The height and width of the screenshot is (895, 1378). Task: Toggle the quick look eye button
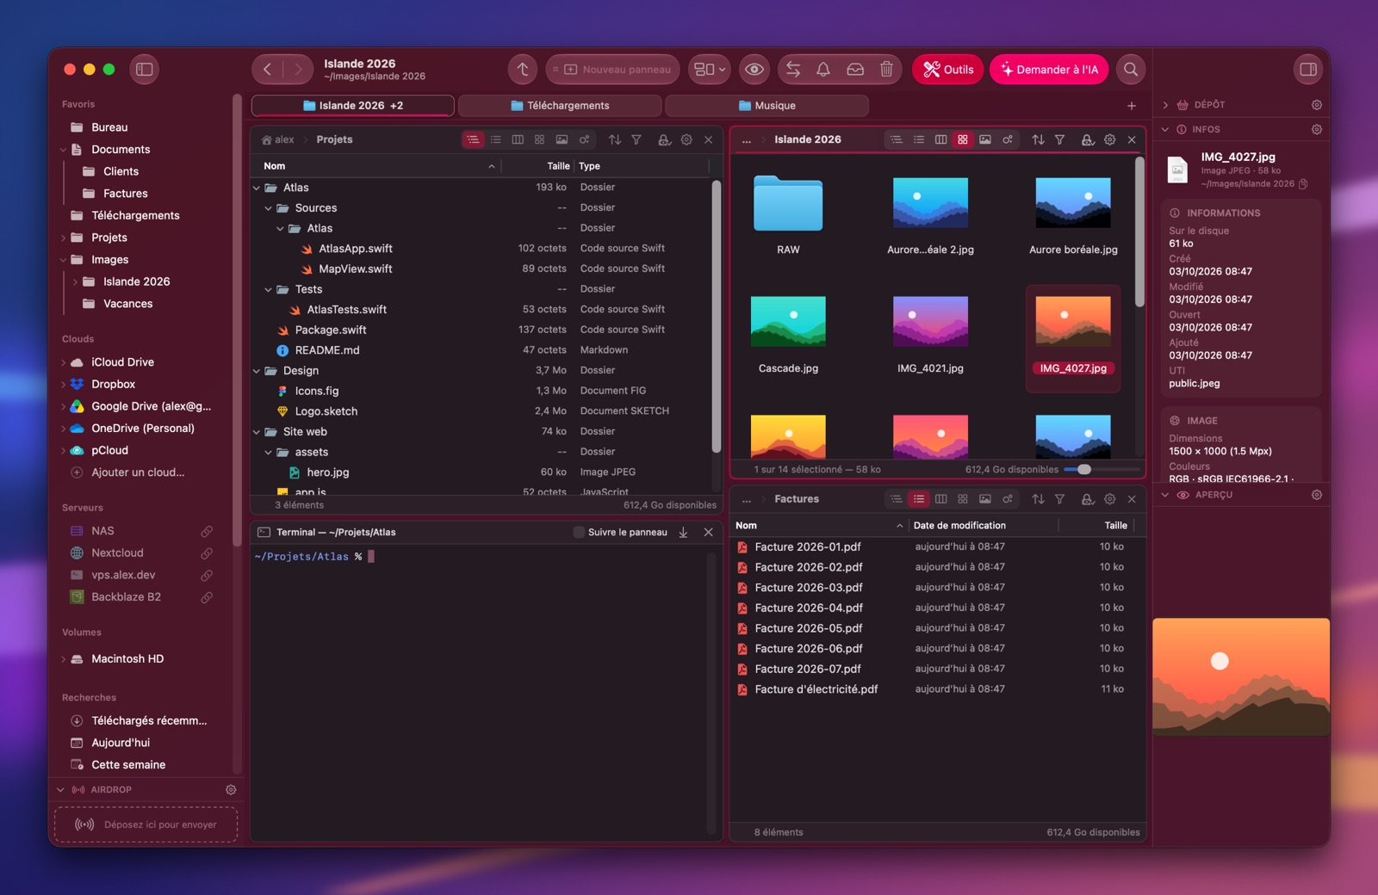[x=754, y=70]
